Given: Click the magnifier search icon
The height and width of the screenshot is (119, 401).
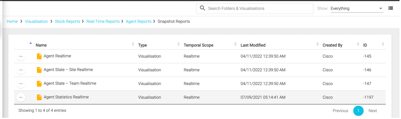Looking at the screenshot, I should [202, 8].
